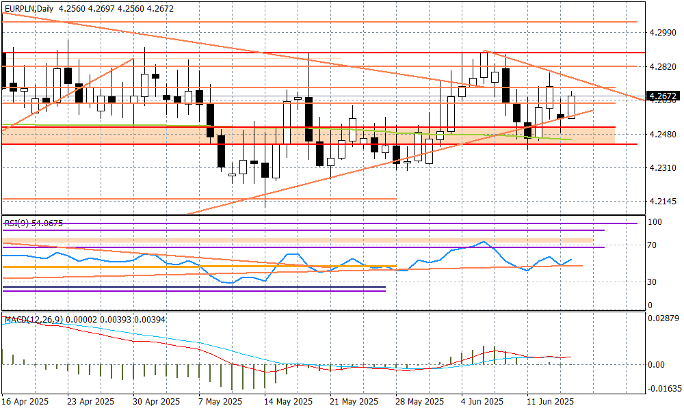The height and width of the screenshot is (410, 684).
Task: Click the 4.2145 price axis label
Action: tap(662, 202)
